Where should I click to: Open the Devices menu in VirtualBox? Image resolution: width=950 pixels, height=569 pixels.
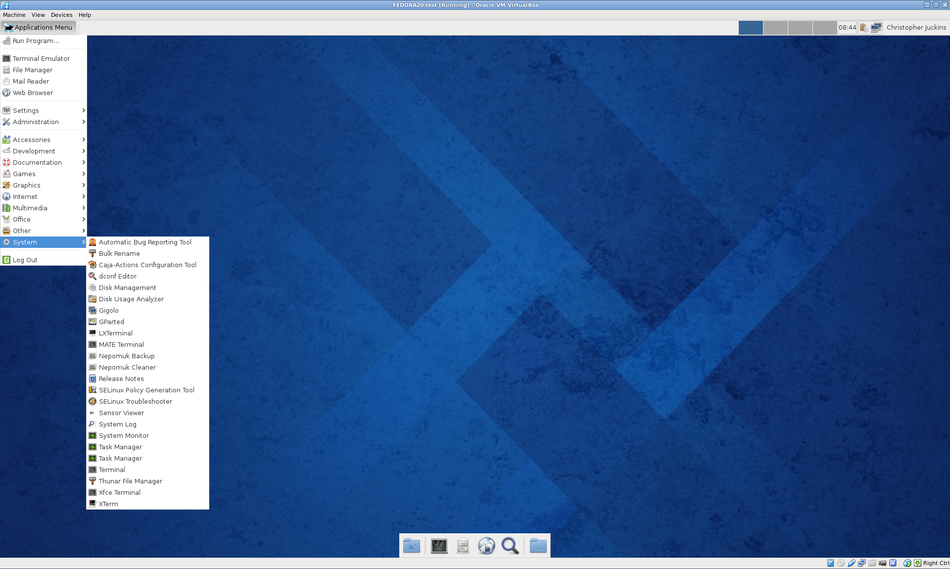click(x=61, y=15)
